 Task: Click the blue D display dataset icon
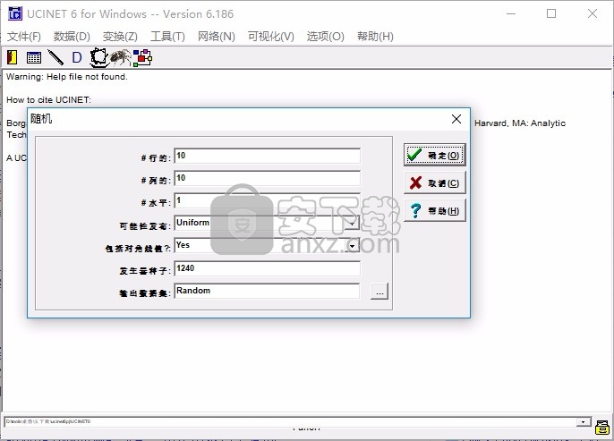pyautogui.click(x=77, y=57)
